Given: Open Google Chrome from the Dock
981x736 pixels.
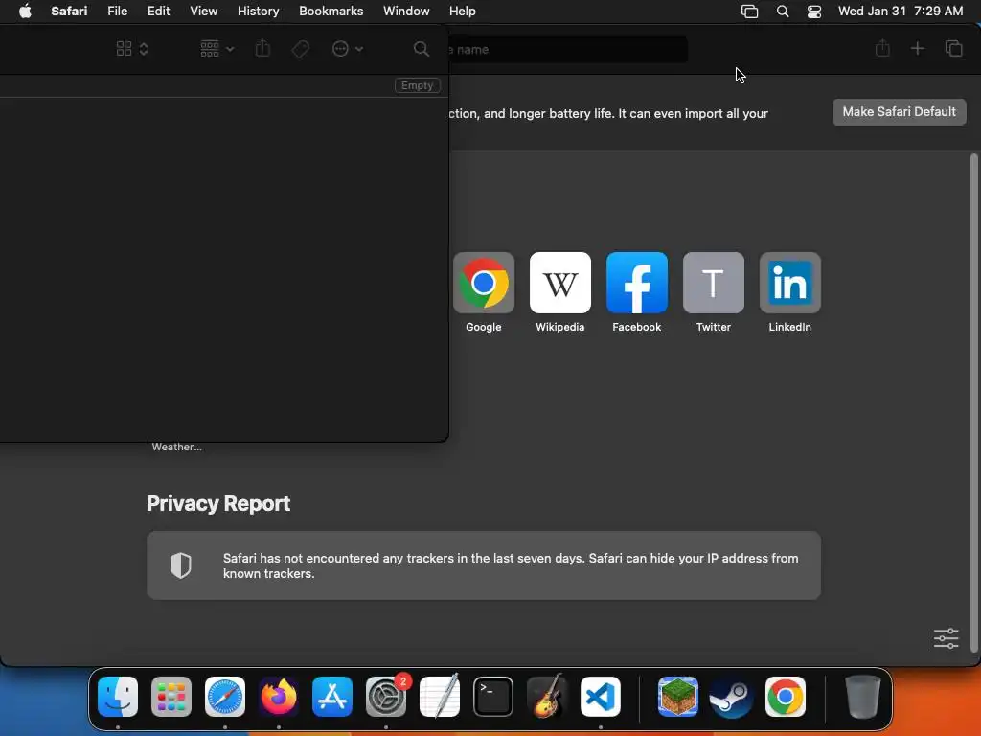Looking at the screenshot, I should 786,697.
